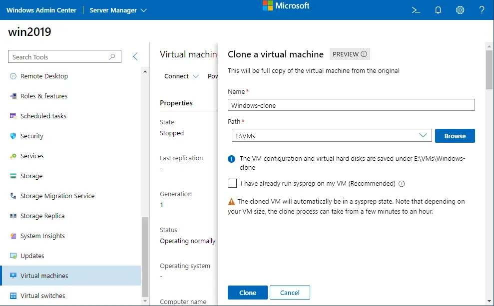Click the Virtual switches icon
494x306 pixels.
(13, 296)
